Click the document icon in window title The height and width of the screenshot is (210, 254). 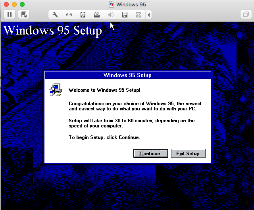112,4
